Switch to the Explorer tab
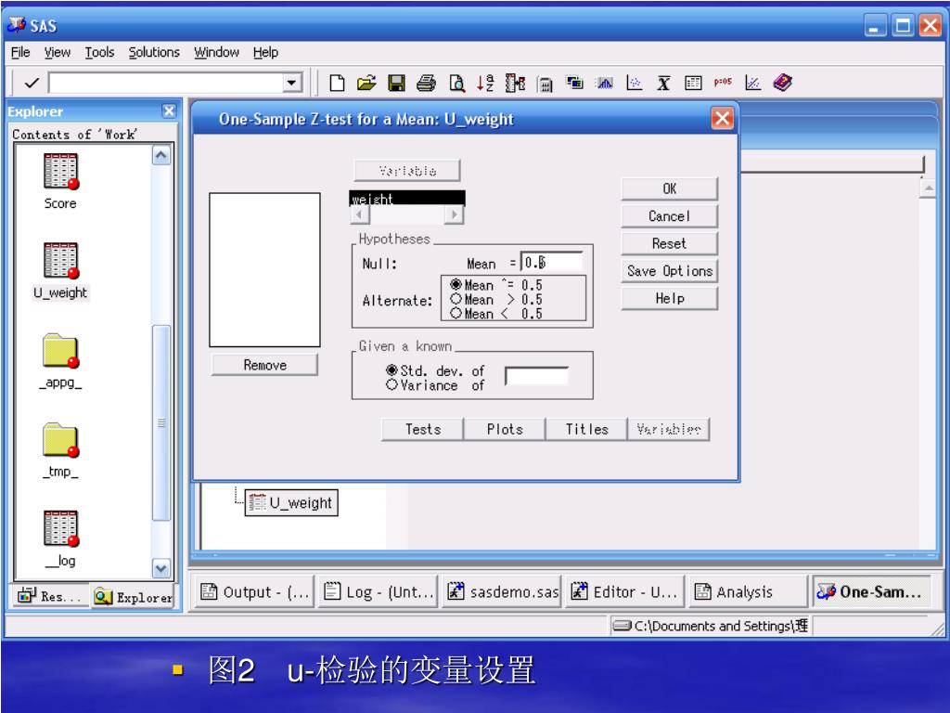The image size is (950, 713). coord(134,597)
